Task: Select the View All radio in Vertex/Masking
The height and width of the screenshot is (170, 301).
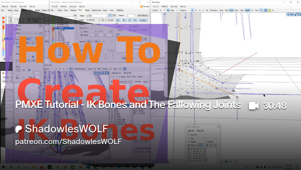Action: [x=189, y=135]
